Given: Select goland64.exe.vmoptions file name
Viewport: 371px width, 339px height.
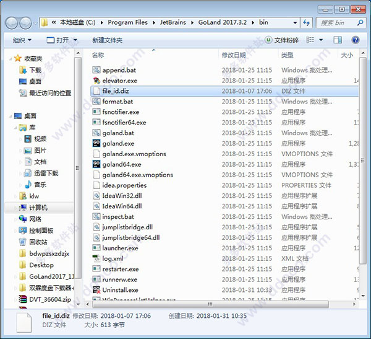Looking at the screenshot, I should pos(137,175).
